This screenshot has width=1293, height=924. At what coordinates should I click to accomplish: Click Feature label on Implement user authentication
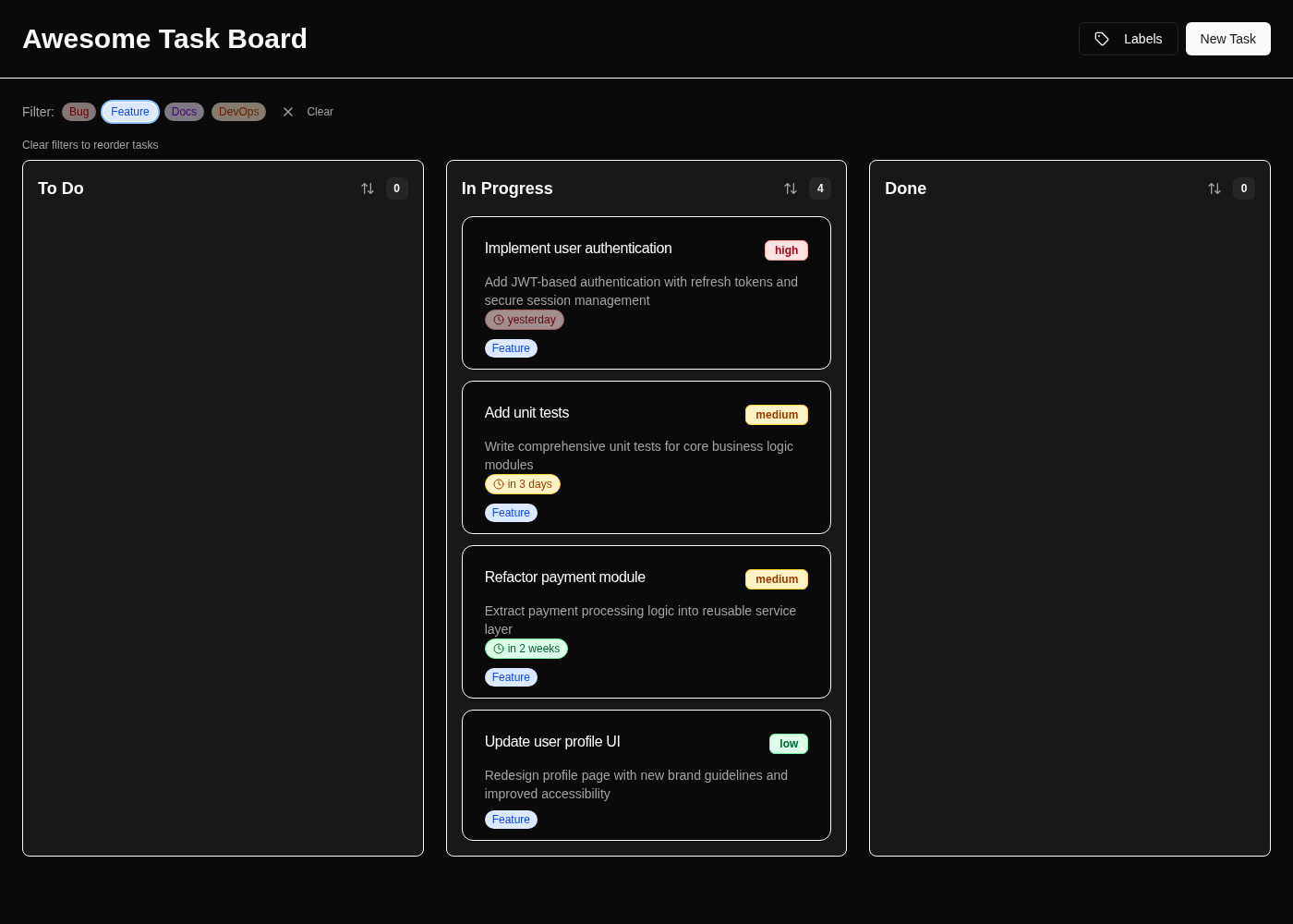coord(511,348)
